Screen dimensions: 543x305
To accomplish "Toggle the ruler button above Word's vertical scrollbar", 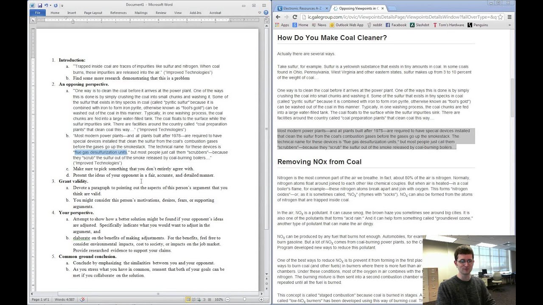I will tap(266, 20).
